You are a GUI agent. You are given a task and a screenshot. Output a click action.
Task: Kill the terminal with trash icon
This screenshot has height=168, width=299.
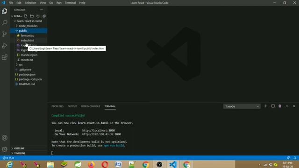pos(280,106)
